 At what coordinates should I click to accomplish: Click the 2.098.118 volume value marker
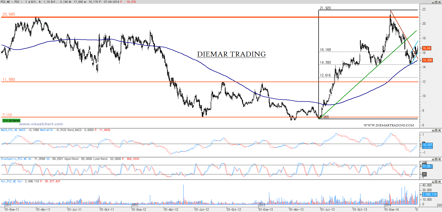[429, 194]
